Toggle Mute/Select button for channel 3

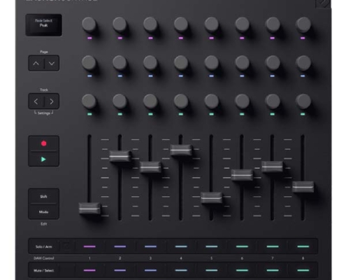(x=150, y=270)
